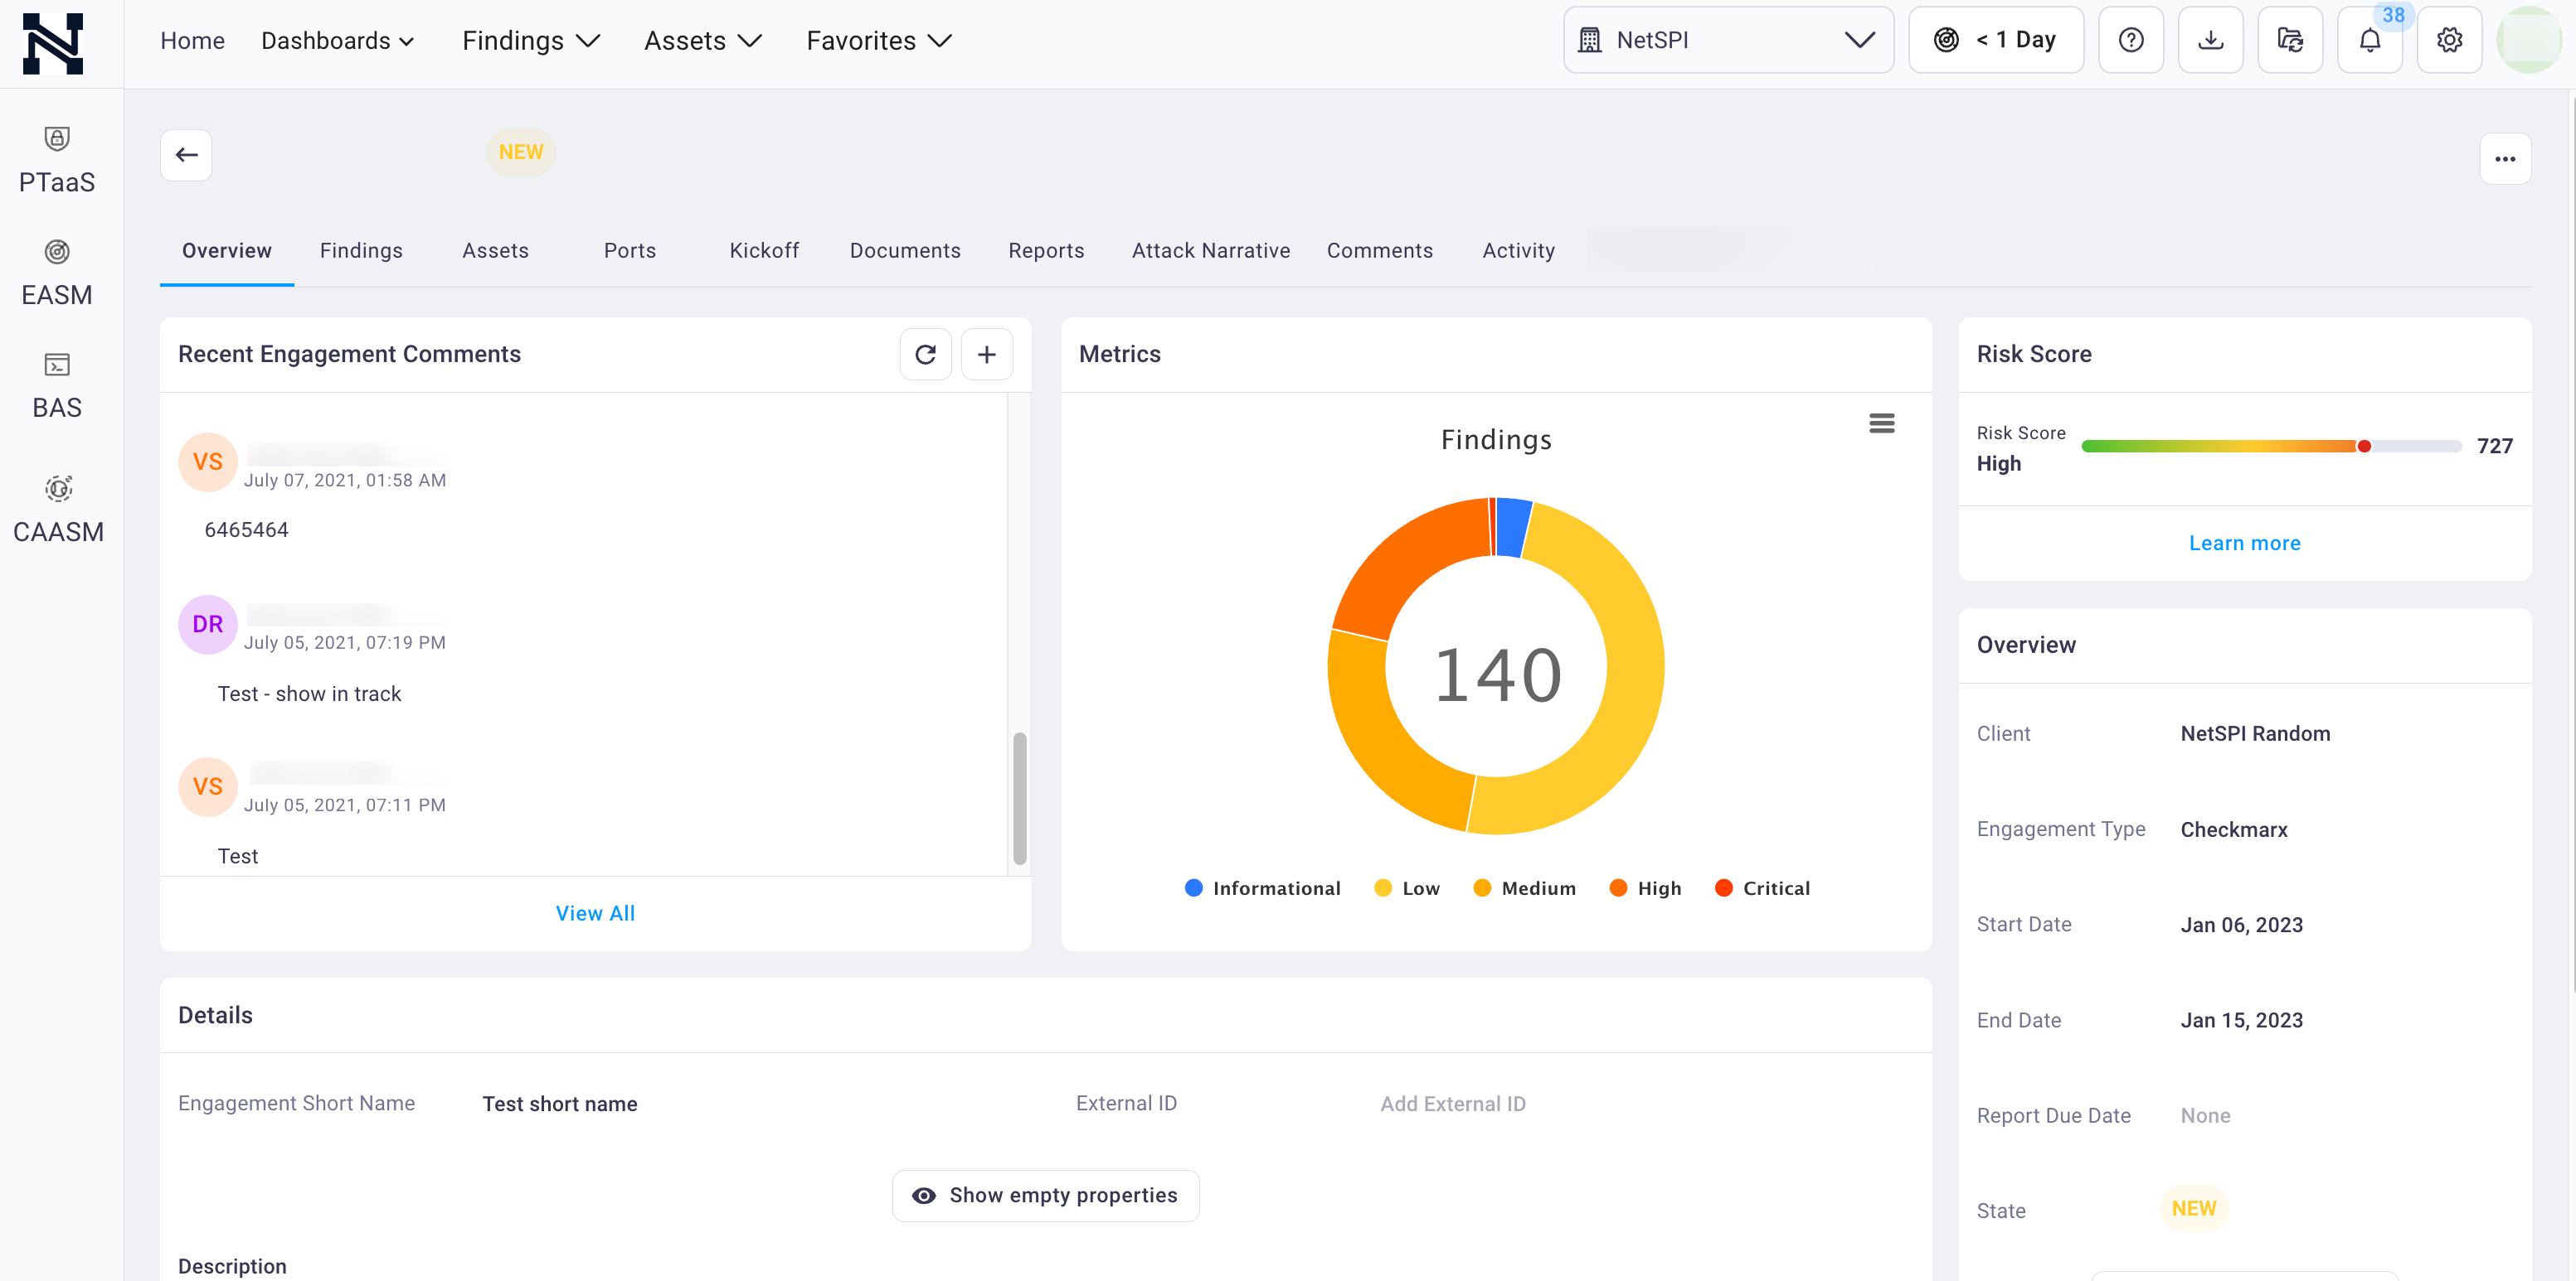
Task: Switch to the Reports tab
Action: (x=1046, y=251)
